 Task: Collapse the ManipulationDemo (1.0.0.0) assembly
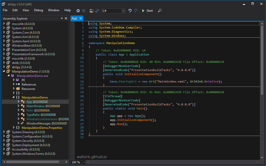point(4,71)
